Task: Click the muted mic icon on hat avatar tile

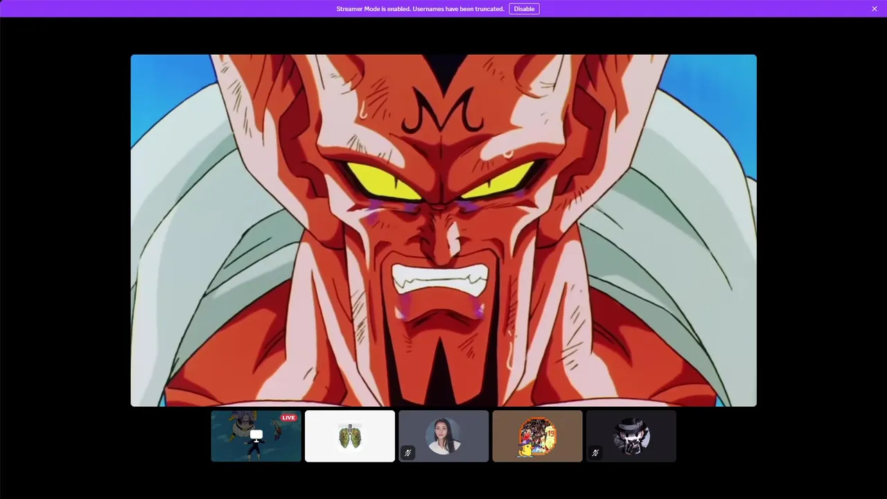Action: pyautogui.click(x=595, y=453)
